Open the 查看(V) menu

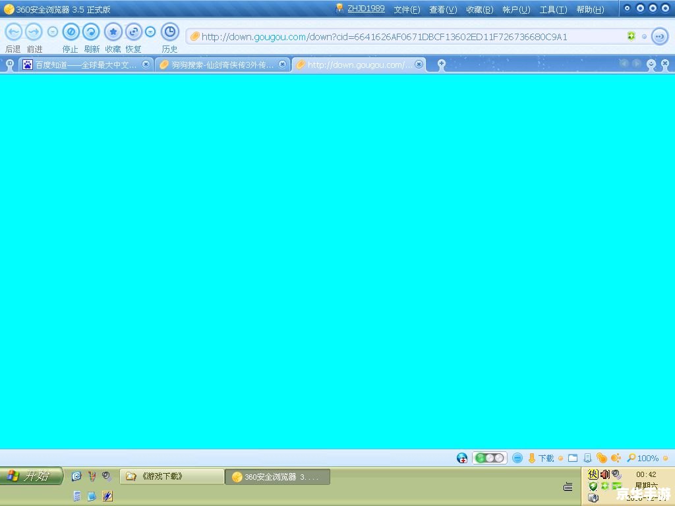(x=443, y=9)
